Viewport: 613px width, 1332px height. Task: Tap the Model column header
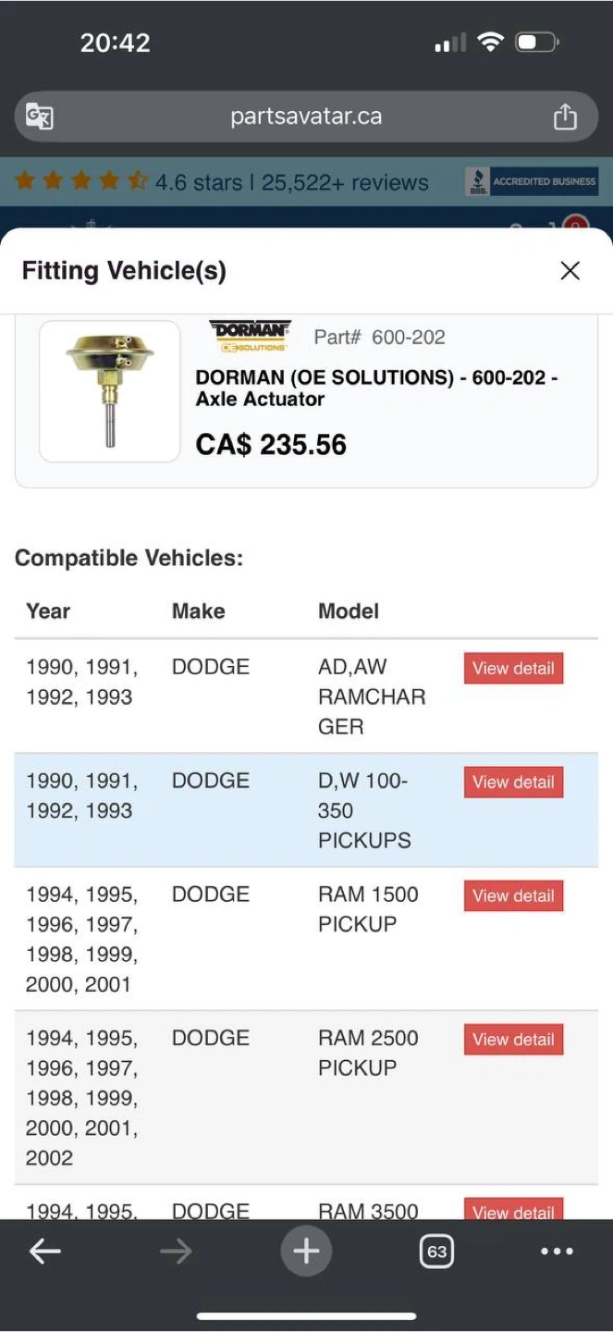point(349,611)
